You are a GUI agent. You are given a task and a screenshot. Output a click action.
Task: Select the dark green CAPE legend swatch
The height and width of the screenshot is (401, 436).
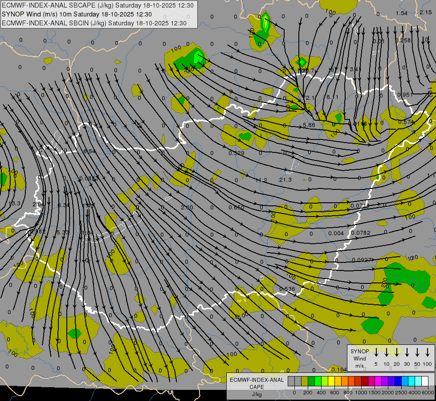pyautogui.click(x=311, y=381)
